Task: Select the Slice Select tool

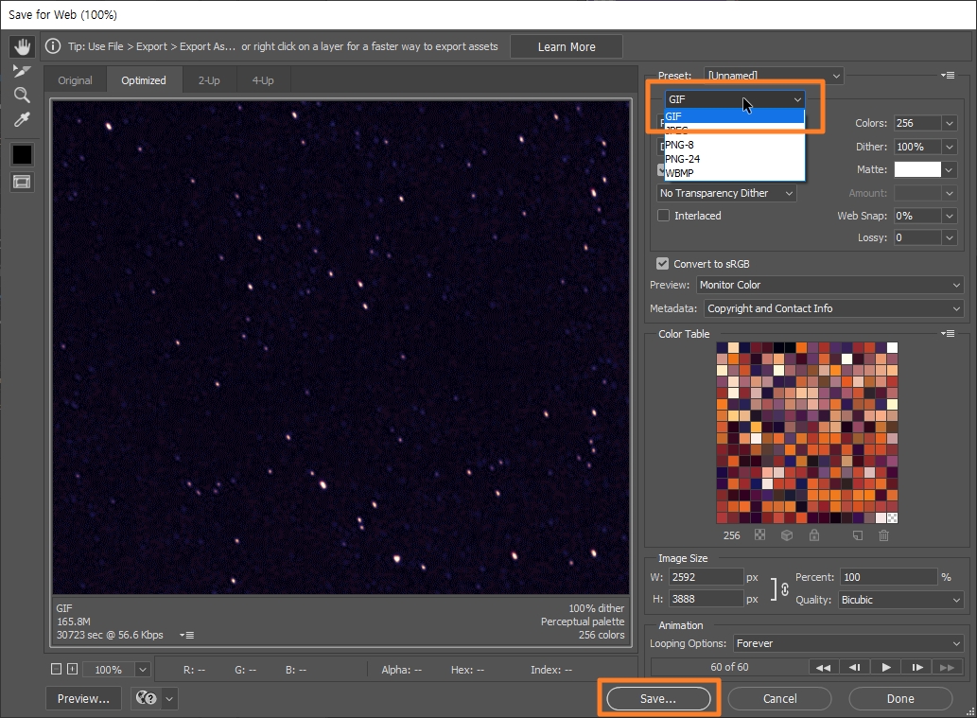Action: (x=22, y=71)
